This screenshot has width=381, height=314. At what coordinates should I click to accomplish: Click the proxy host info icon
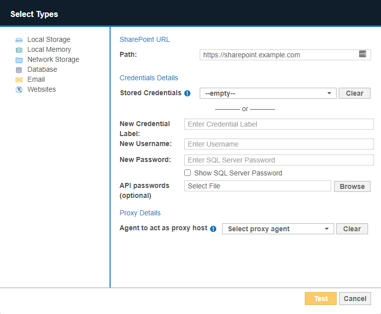pyautogui.click(x=213, y=229)
